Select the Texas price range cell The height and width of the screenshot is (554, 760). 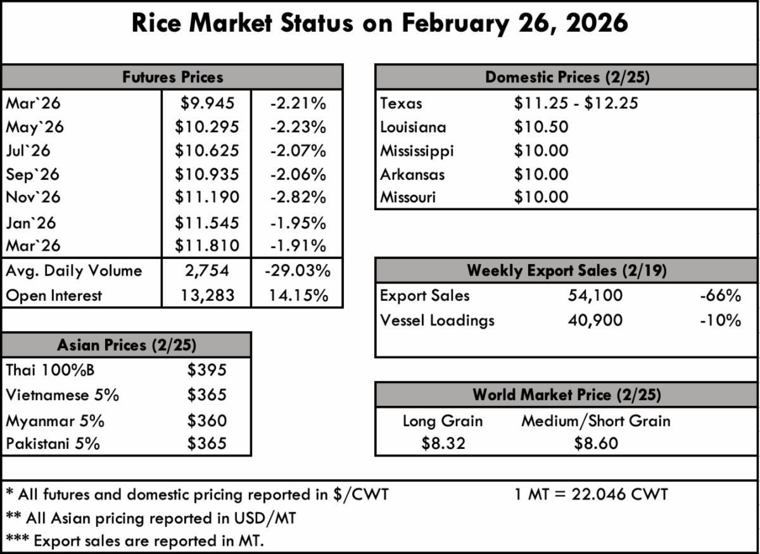point(576,103)
